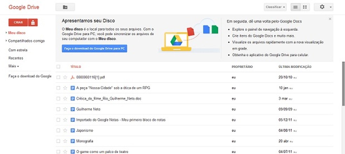Star the Critica_do_filme_Rio_Guilherme_Neto.doc file
Screen dimensions: 345x154
pyautogui.click(x=65, y=99)
